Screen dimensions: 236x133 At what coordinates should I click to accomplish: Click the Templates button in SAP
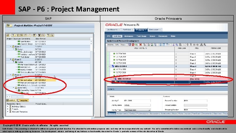[23, 100]
